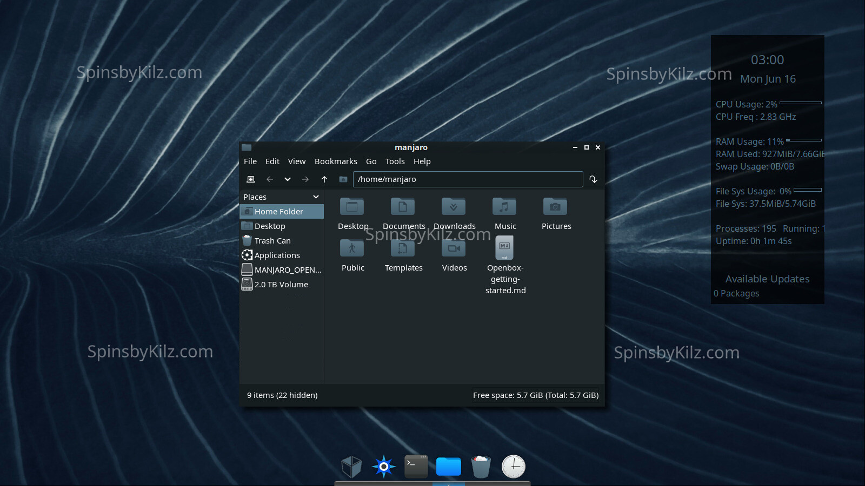Minimize the manjaro file manager window

[575, 147]
